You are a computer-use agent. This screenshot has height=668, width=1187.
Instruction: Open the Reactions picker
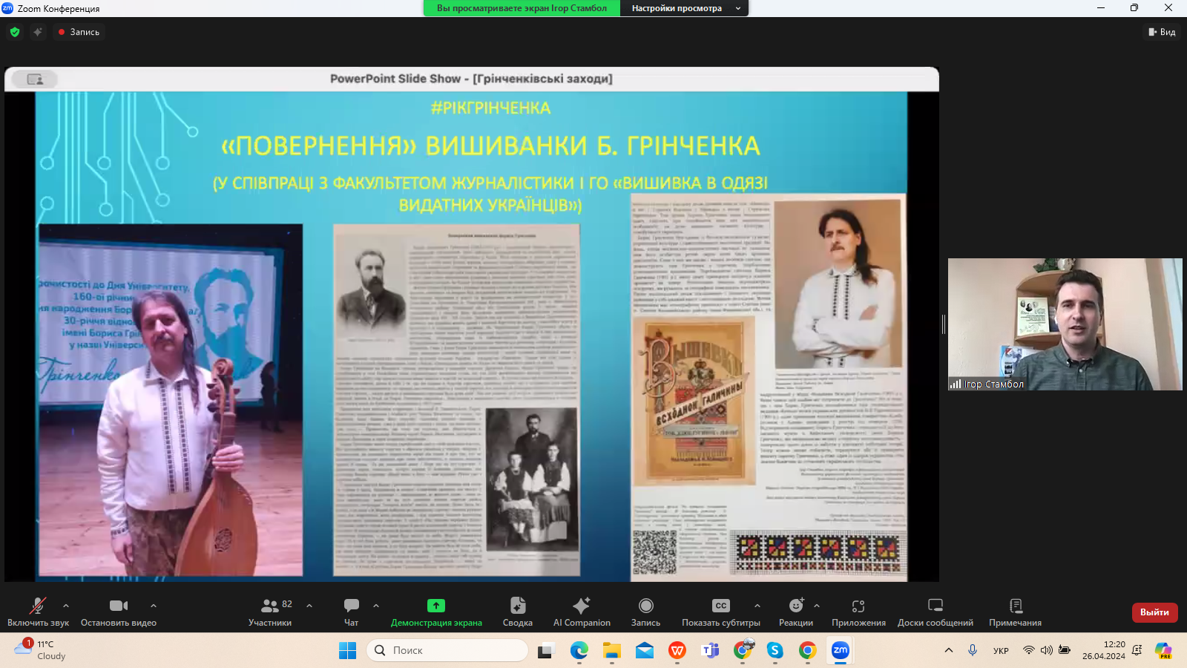coord(795,612)
